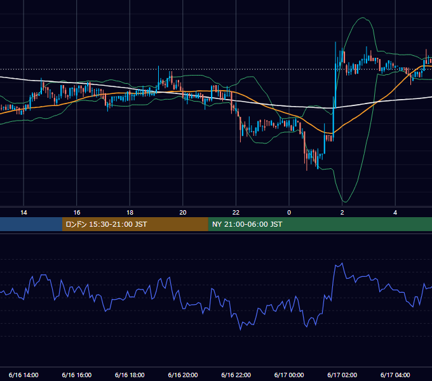Click the price axis label 16
This screenshot has width=432, height=381.
[x=77, y=213]
